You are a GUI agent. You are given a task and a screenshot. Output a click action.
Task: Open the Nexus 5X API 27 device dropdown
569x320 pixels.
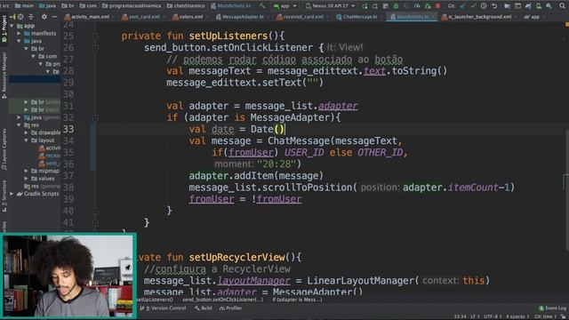tap(330, 6)
